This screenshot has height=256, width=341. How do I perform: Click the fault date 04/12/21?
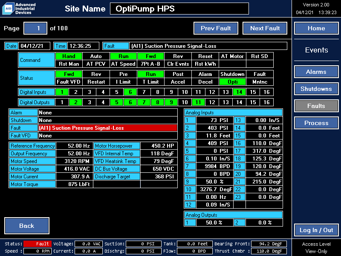tap(35, 46)
